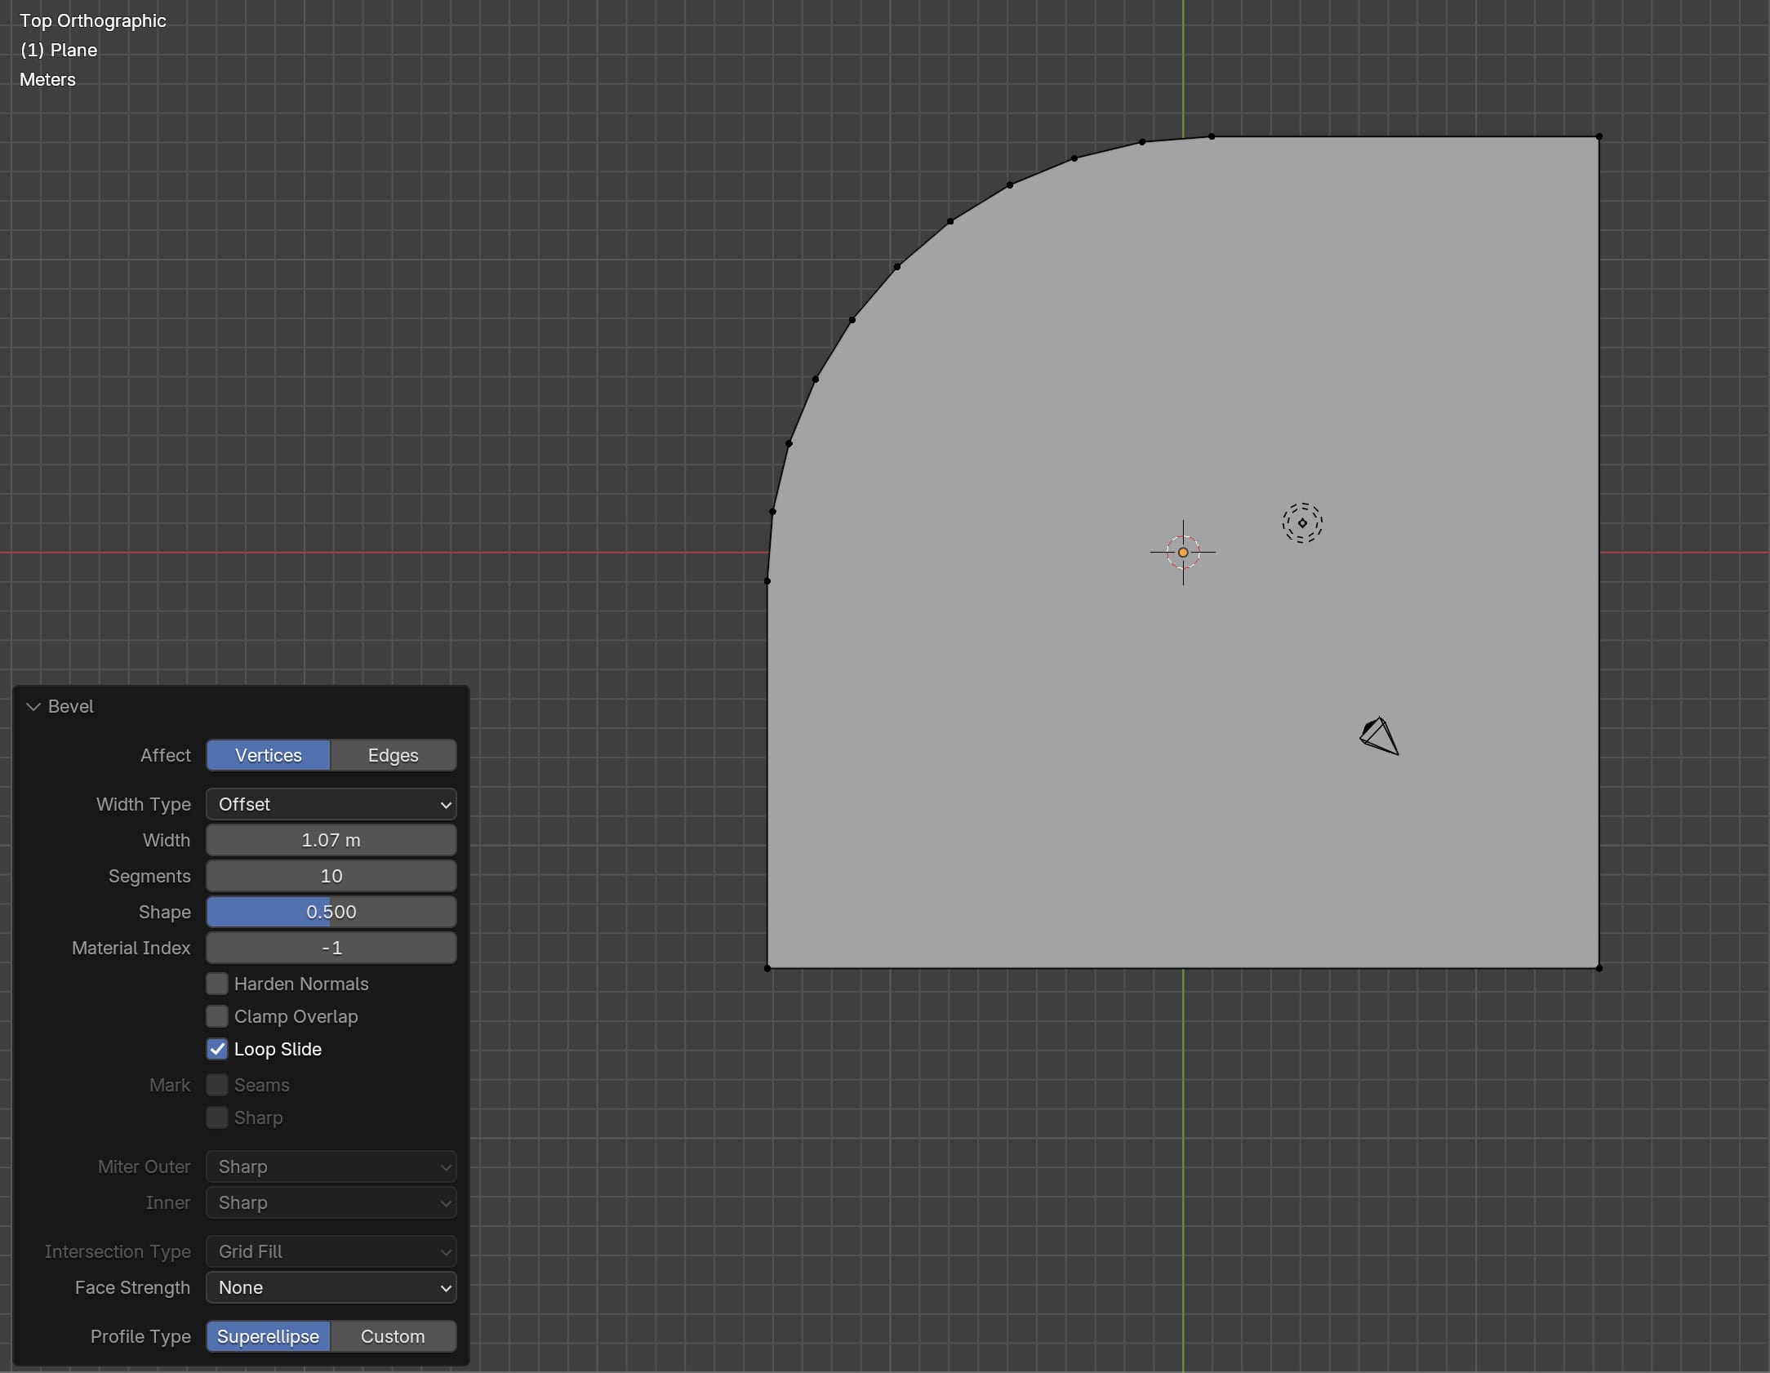Image resolution: width=1770 pixels, height=1373 pixels.
Task: Set Affect mode to Edges
Action: click(394, 755)
